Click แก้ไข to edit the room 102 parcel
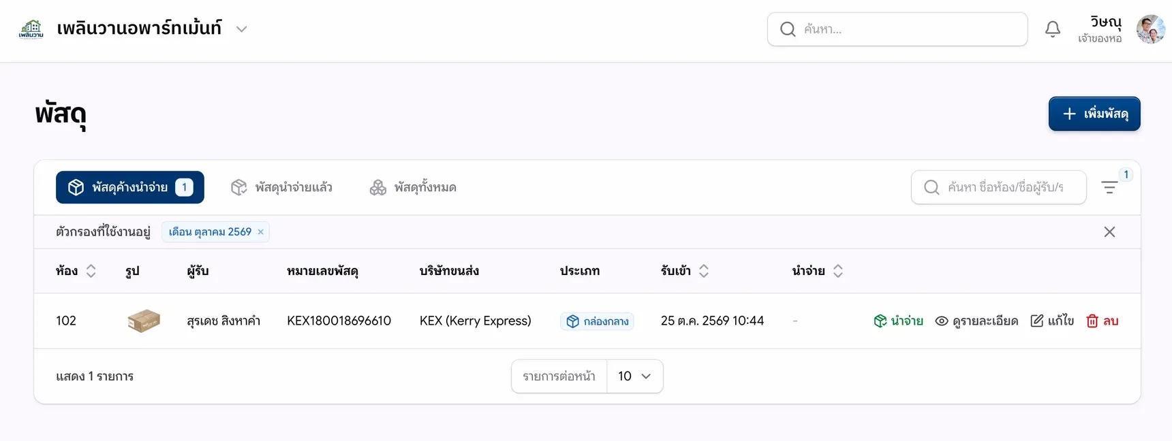 click(x=1052, y=321)
